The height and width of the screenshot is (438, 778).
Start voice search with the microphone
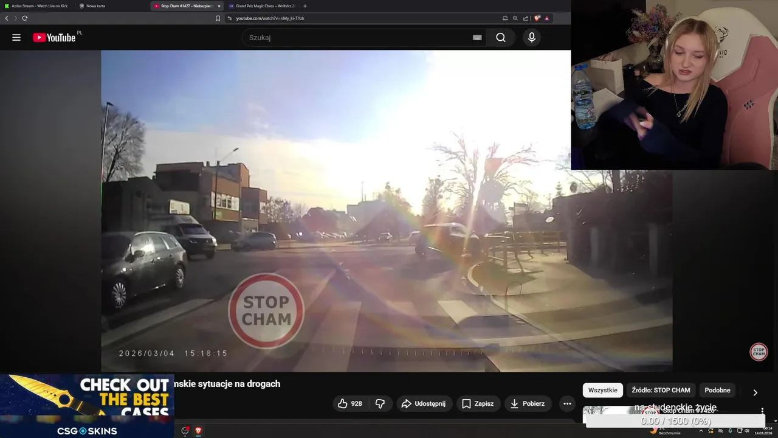[532, 38]
